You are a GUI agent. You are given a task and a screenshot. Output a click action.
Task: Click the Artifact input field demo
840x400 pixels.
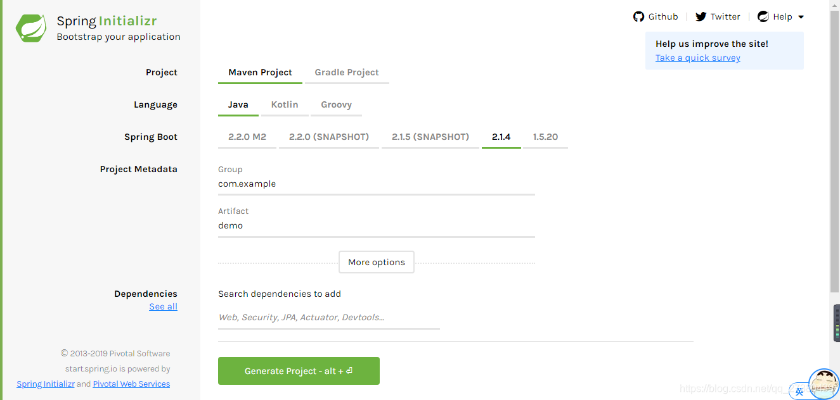click(x=377, y=226)
